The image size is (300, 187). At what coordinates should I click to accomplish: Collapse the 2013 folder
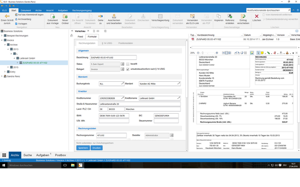(8, 49)
